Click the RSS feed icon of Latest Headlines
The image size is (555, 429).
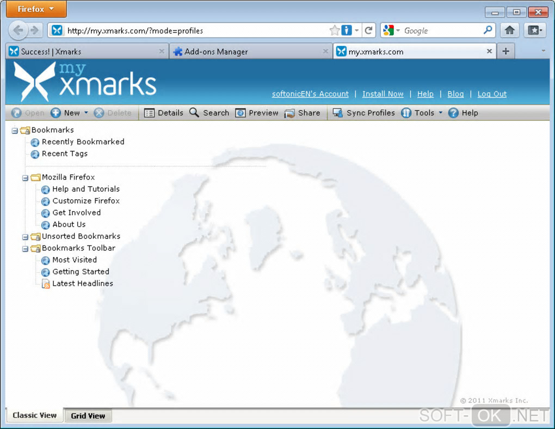46,284
